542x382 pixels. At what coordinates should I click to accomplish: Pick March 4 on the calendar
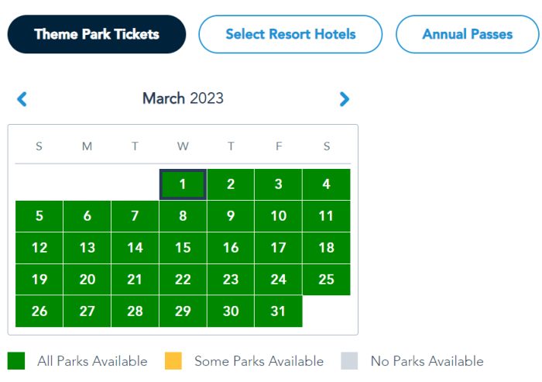click(326, 184)
